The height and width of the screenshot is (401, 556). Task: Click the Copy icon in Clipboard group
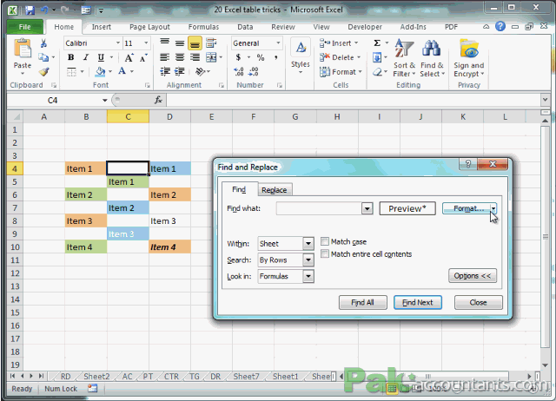point(43,57)
